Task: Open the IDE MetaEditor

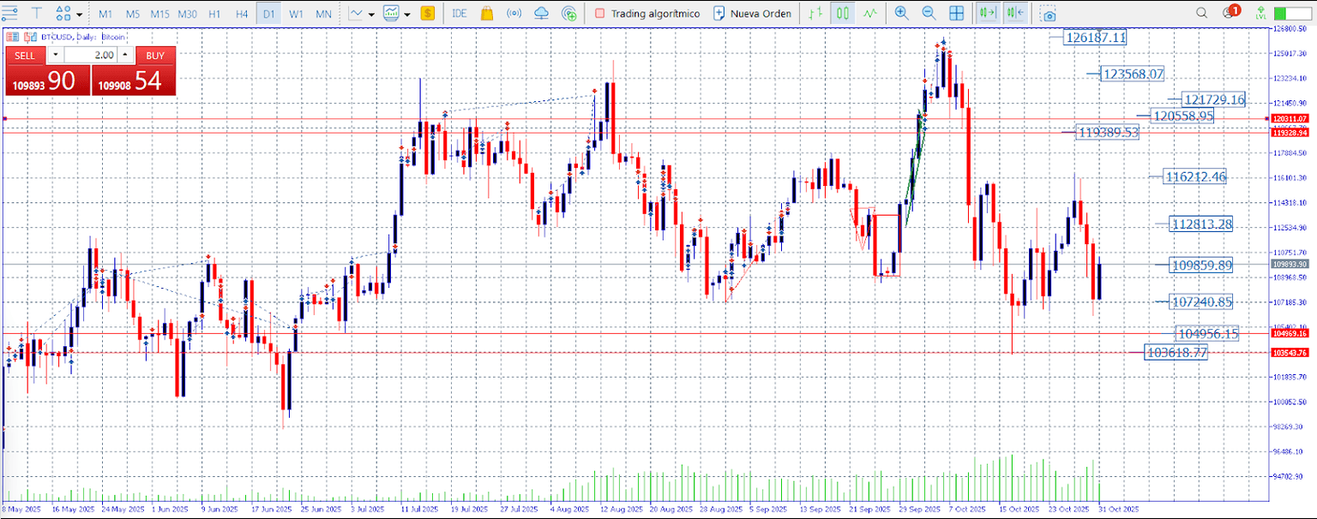Action: point(460,14)
